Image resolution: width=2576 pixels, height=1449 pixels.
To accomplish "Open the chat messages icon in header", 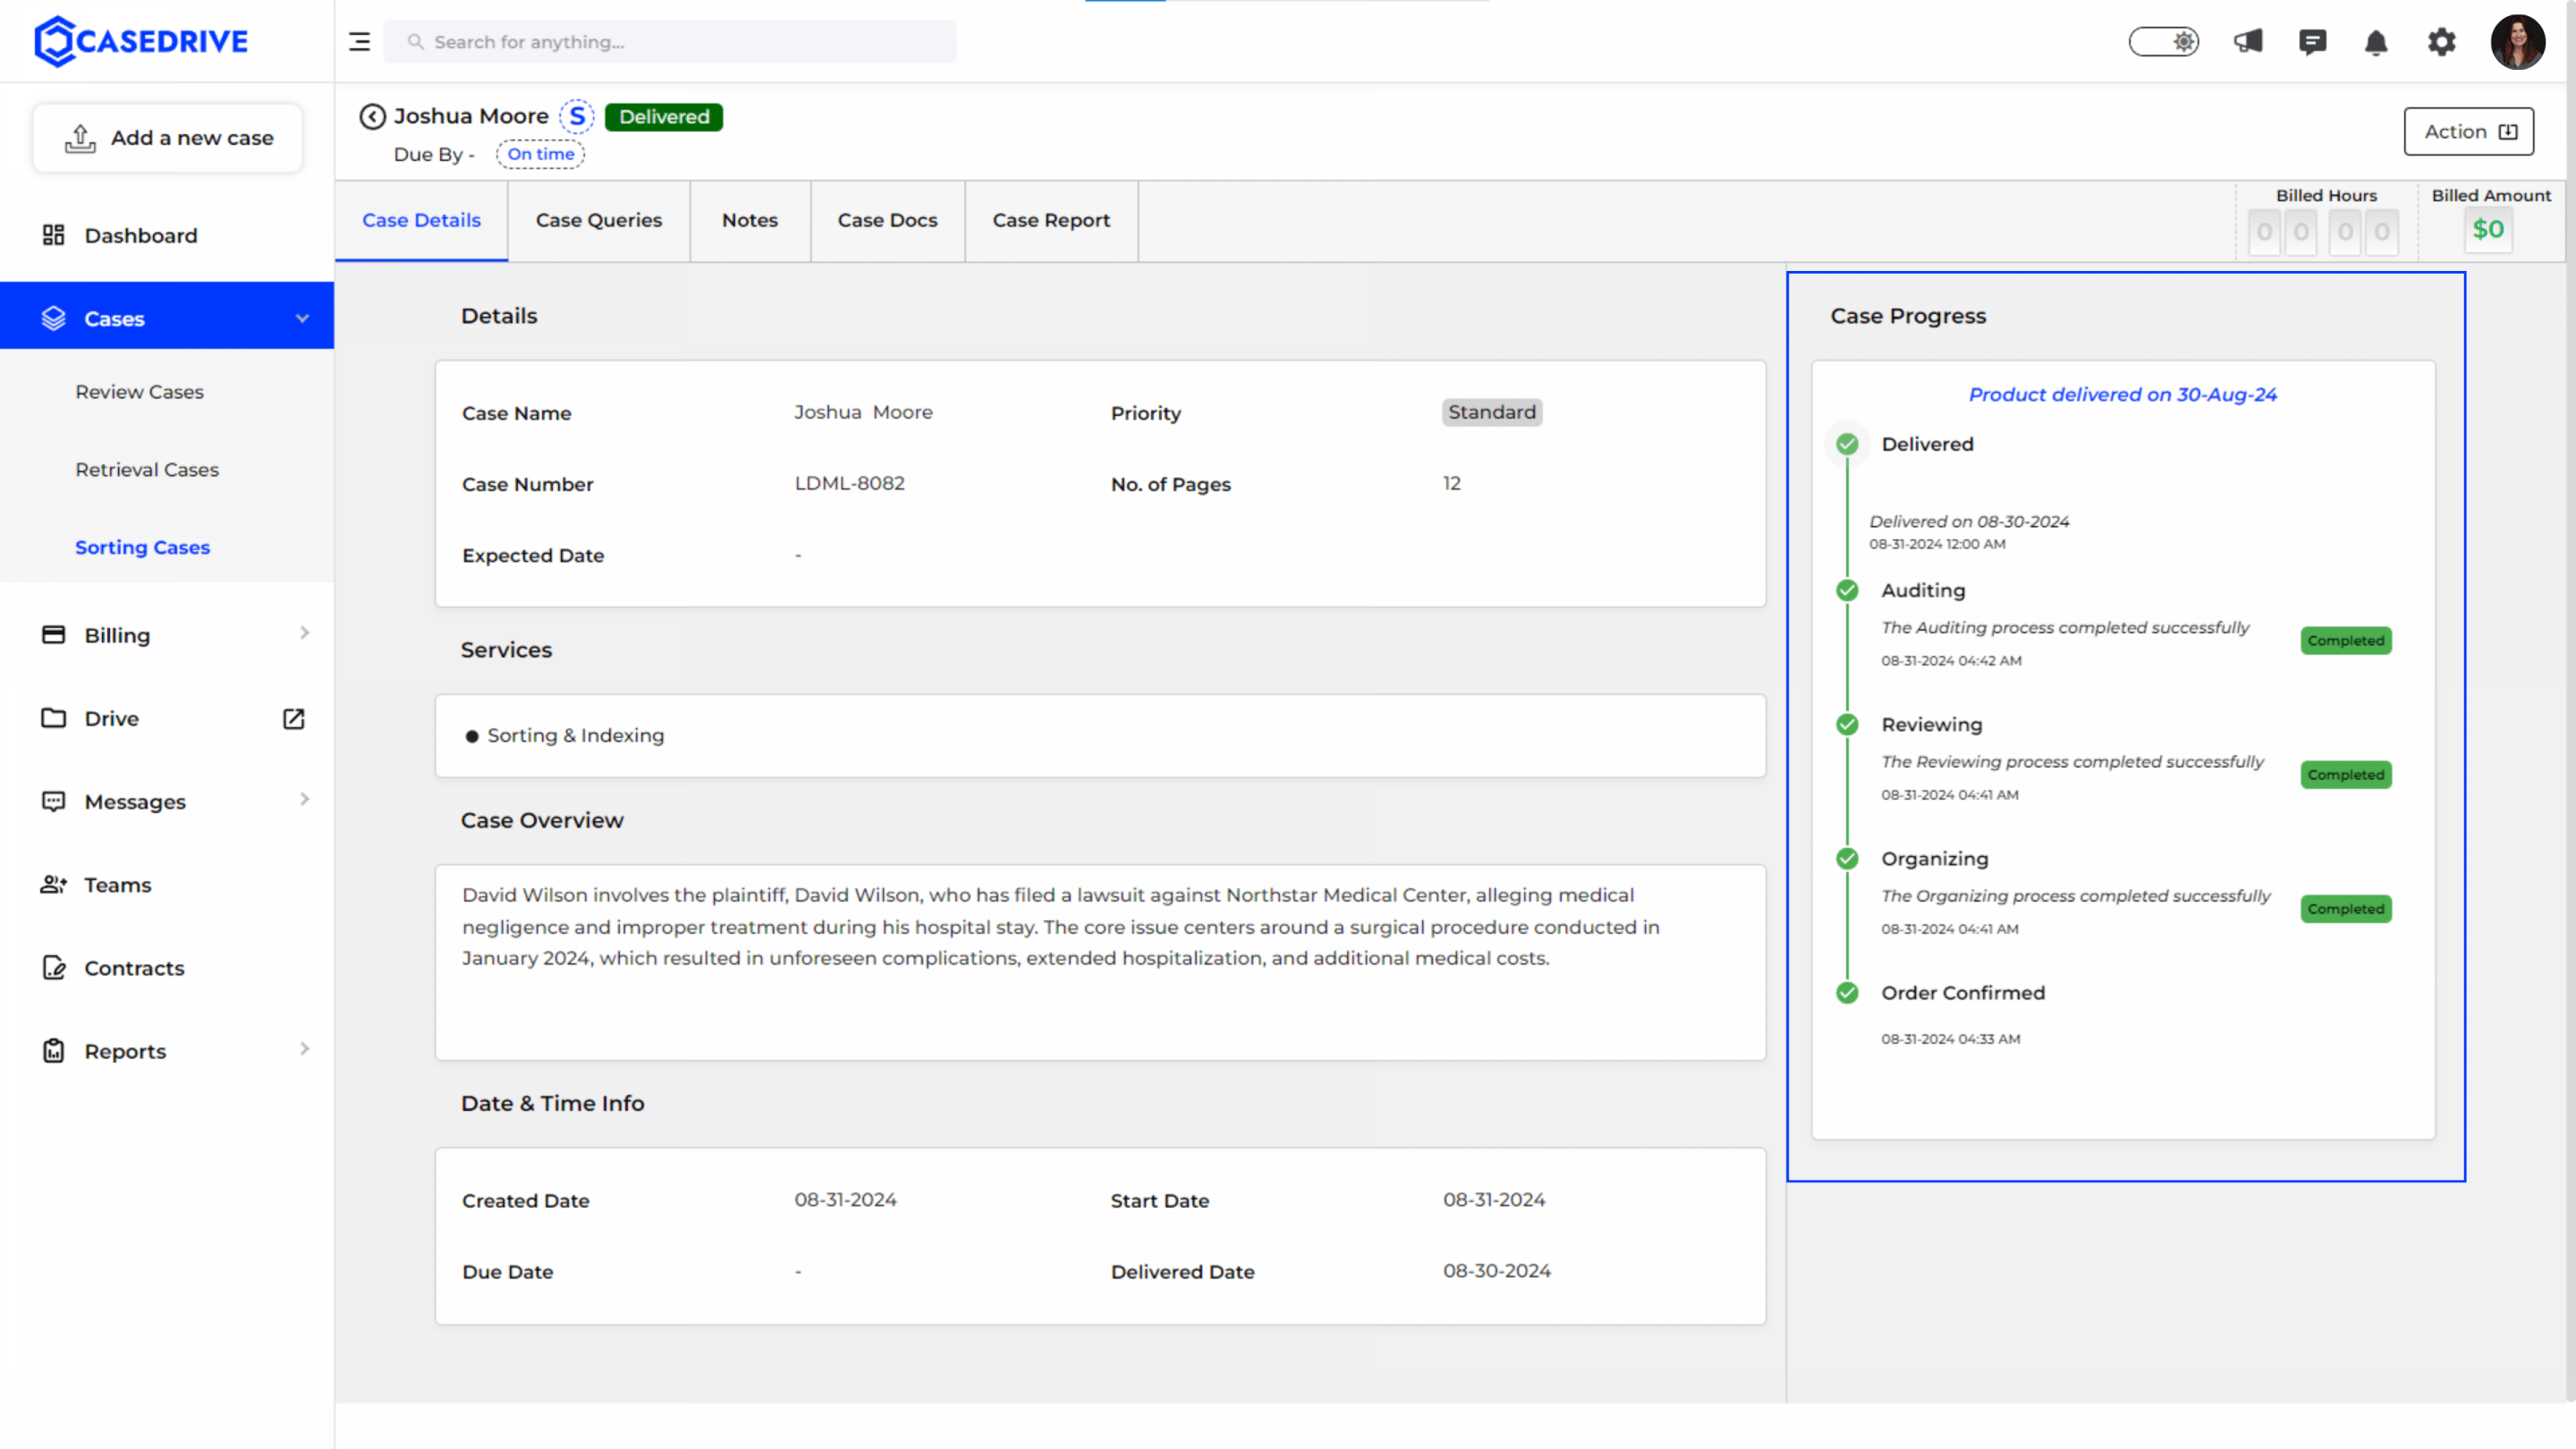I will point(2312,42).
